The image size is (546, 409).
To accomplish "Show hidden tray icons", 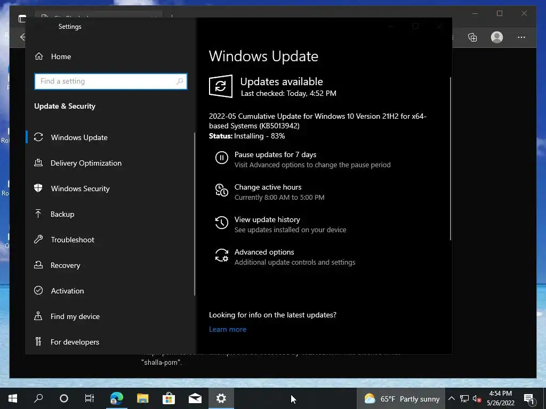I will click(x=451, y=398).
